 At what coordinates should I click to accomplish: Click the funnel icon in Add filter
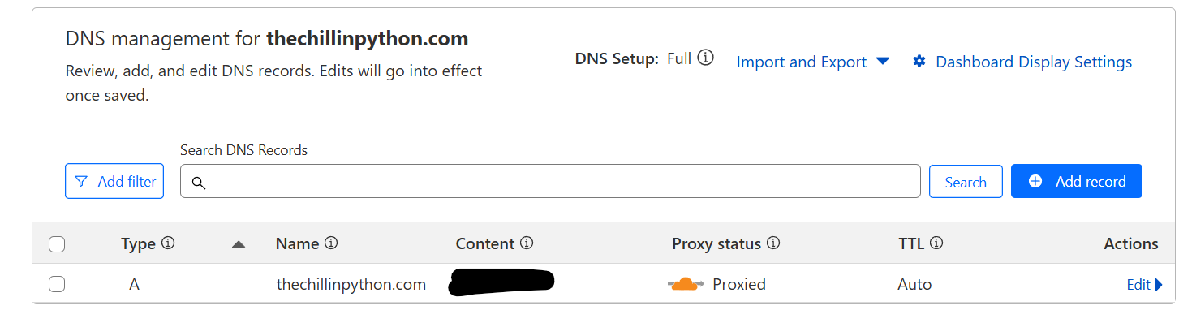pos(81,182)
